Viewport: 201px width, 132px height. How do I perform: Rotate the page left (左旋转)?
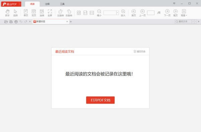tap(60, 13)
